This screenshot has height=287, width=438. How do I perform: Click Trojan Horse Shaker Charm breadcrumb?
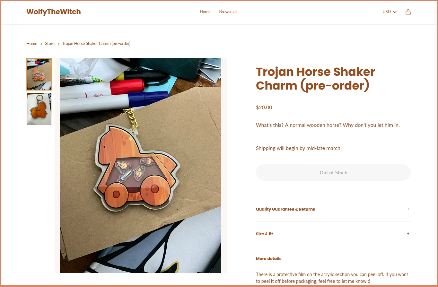point(96,43)
